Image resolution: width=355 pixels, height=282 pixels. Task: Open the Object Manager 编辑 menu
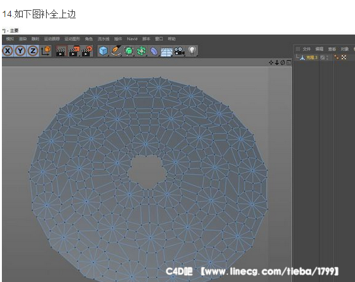(x=320, y=49)
